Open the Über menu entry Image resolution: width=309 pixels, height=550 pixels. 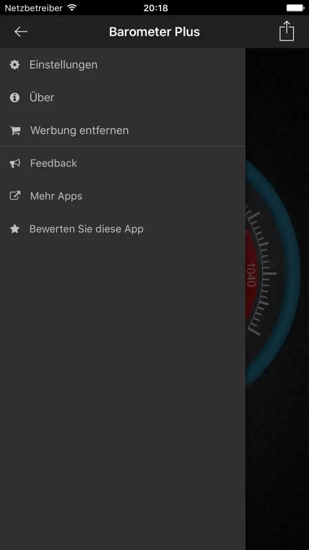tap(123, 98)
